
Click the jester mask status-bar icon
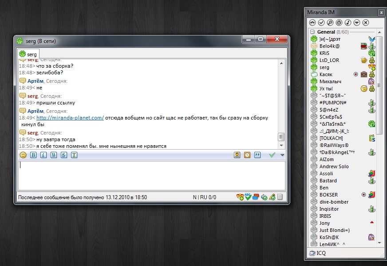point(240,197)
